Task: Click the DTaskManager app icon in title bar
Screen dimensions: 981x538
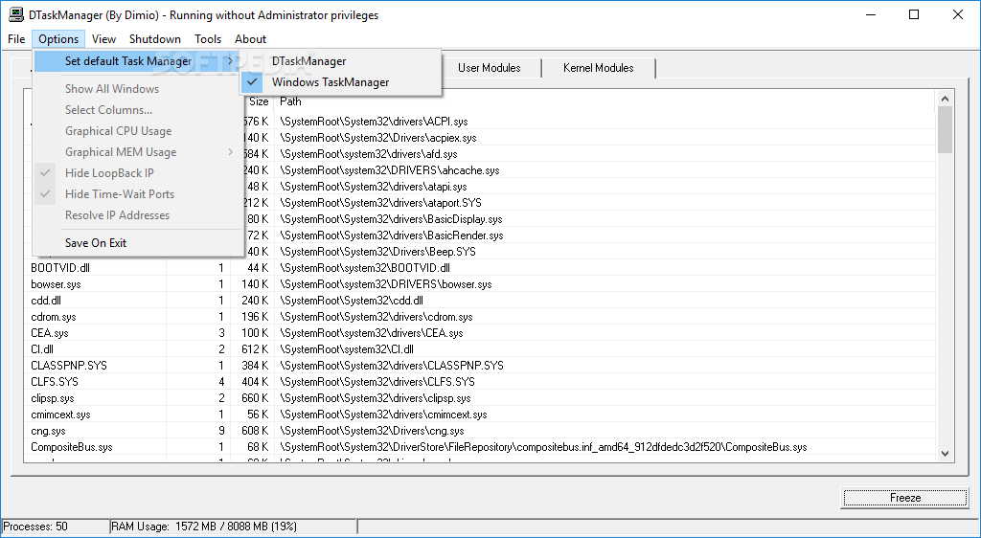Action: [x=16, y=15]
